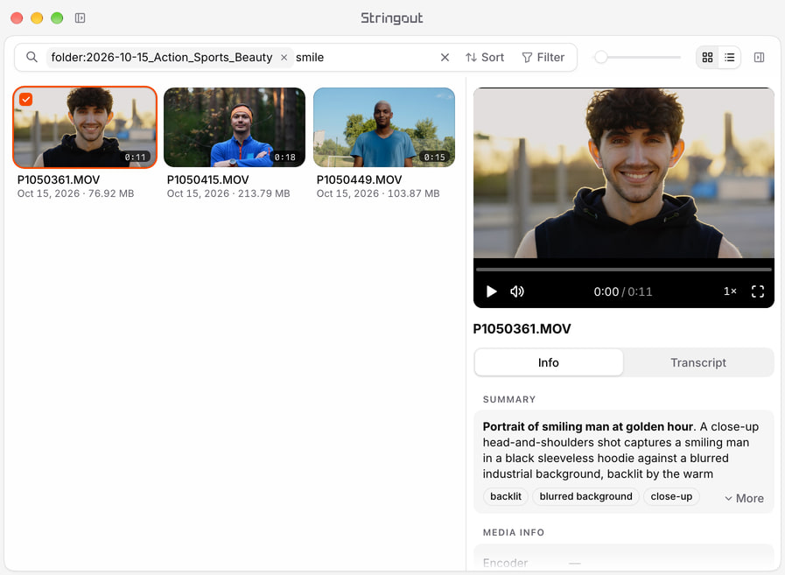The height and width of the screenshot is (575, 785).
Task: Click the close-up tag
Action: click(671, 496)
